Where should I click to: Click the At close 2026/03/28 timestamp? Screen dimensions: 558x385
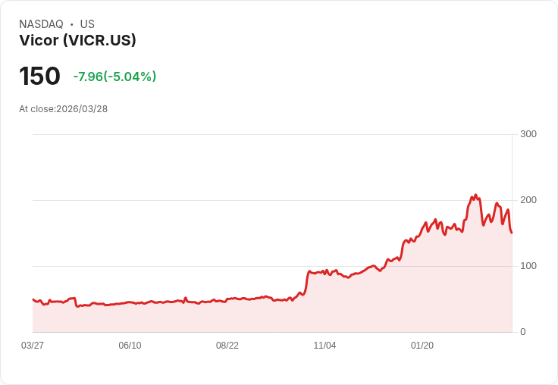click(63, 109)
